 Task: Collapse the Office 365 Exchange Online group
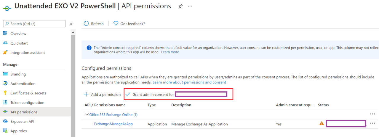87,115
